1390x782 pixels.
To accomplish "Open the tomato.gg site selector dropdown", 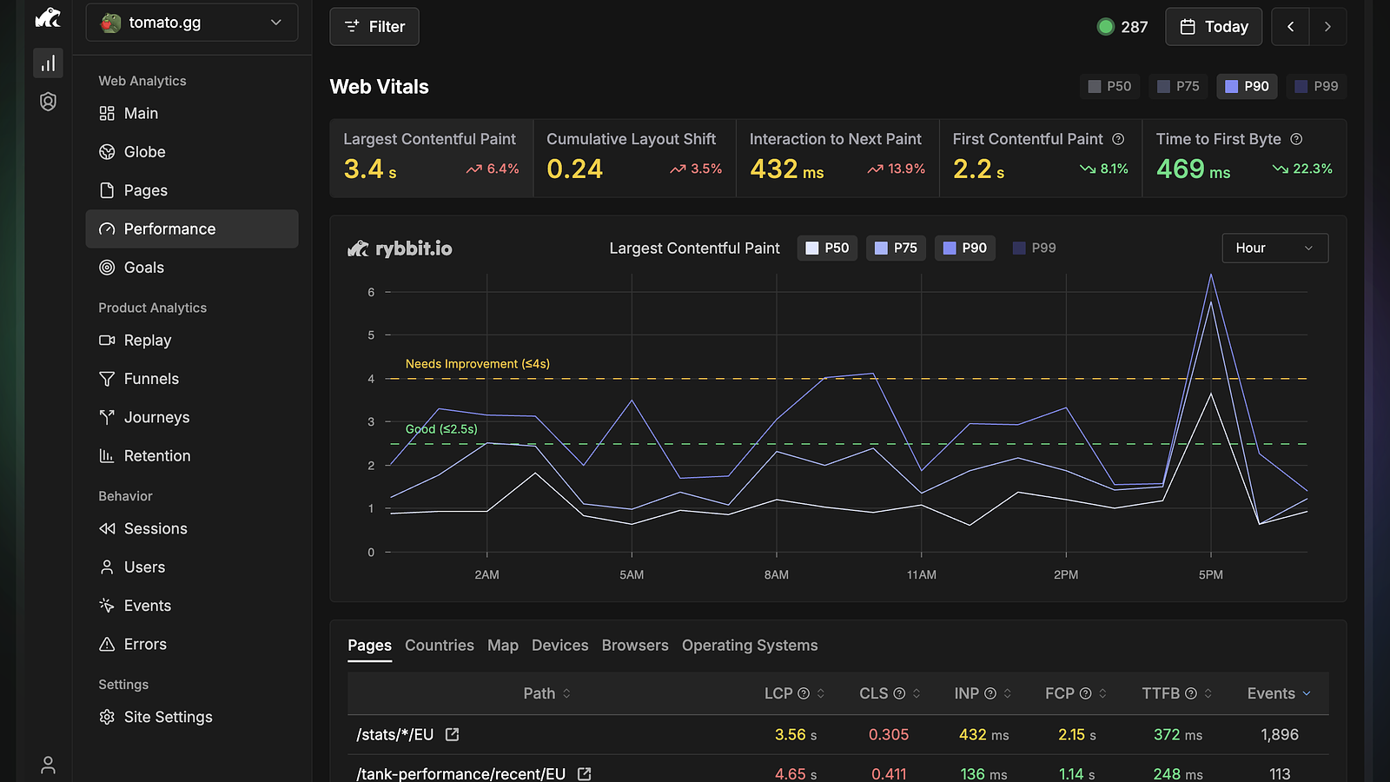I will pyautogui.click(x=192, y=23).
